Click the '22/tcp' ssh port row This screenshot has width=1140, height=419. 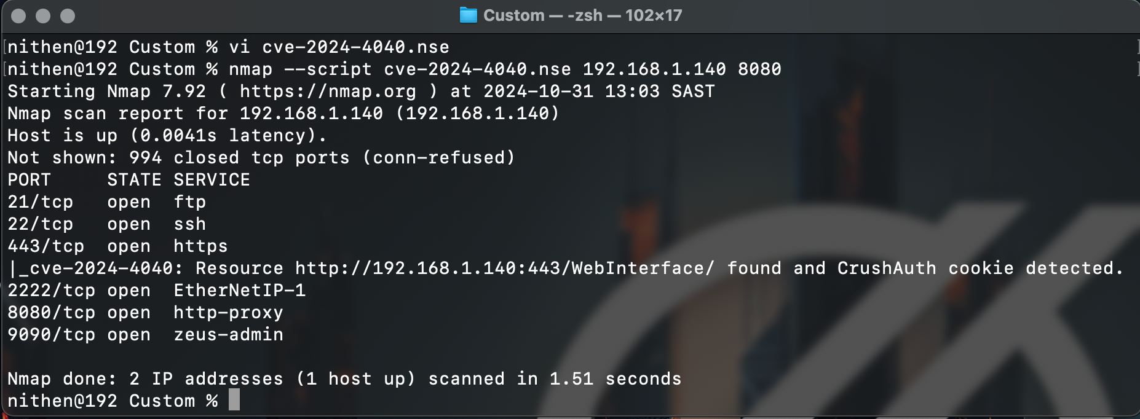tap(106, 224)
